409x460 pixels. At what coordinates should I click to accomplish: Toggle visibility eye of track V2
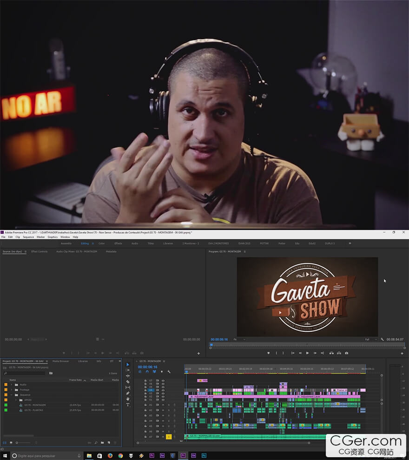point(163,396)
